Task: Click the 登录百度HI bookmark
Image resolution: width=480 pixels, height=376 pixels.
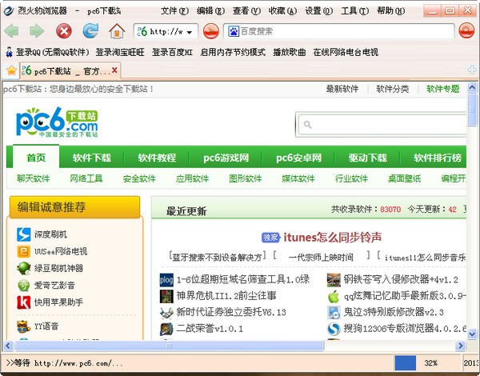Action: pos(172,52)
